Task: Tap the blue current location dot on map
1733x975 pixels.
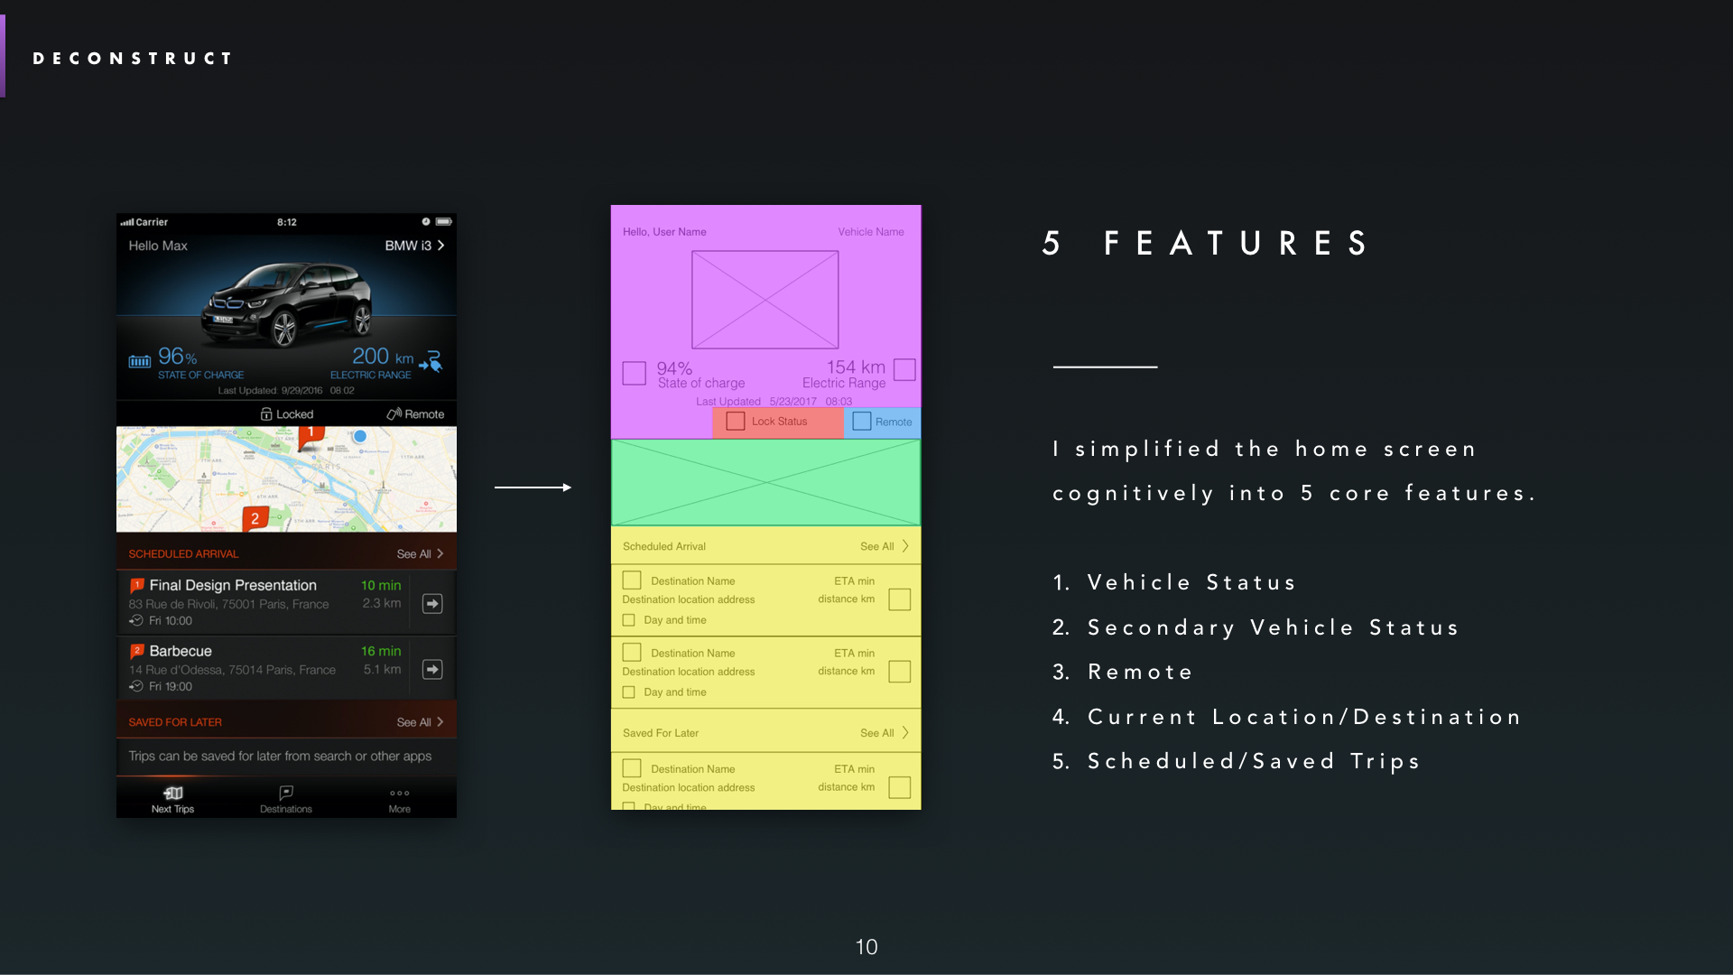Action: click(360, 436)
